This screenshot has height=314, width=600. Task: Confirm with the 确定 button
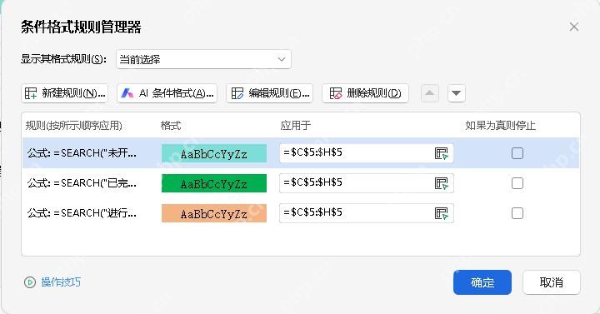[x=482, y=282]
